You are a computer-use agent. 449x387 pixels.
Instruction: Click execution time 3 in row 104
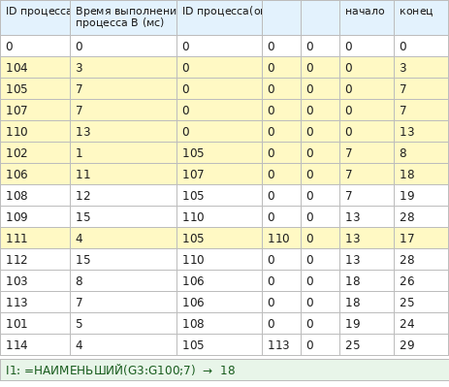tap(123, 68)
